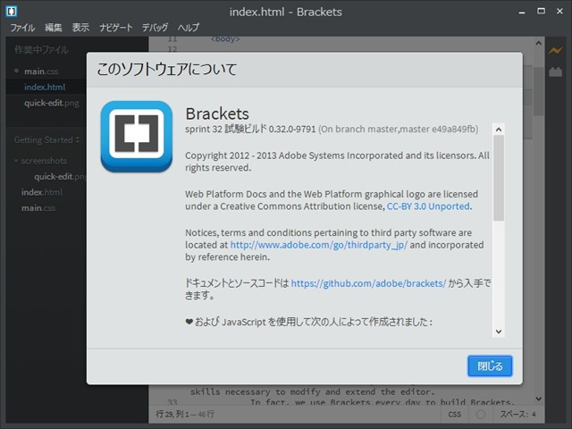Click the editor scrollbar up arrow
Image resolution: width=572 pixels, height=429 pixels.
coord(538,43)
